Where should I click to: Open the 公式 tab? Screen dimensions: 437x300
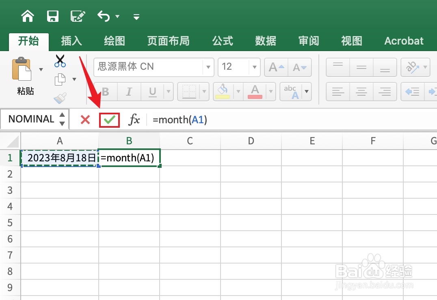click(x=223, y=41)
